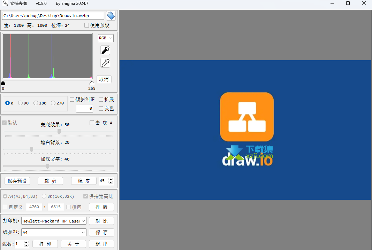Screen dimensions: 372x250
Task: Click the skew angle input field
Action: [84, 108]
